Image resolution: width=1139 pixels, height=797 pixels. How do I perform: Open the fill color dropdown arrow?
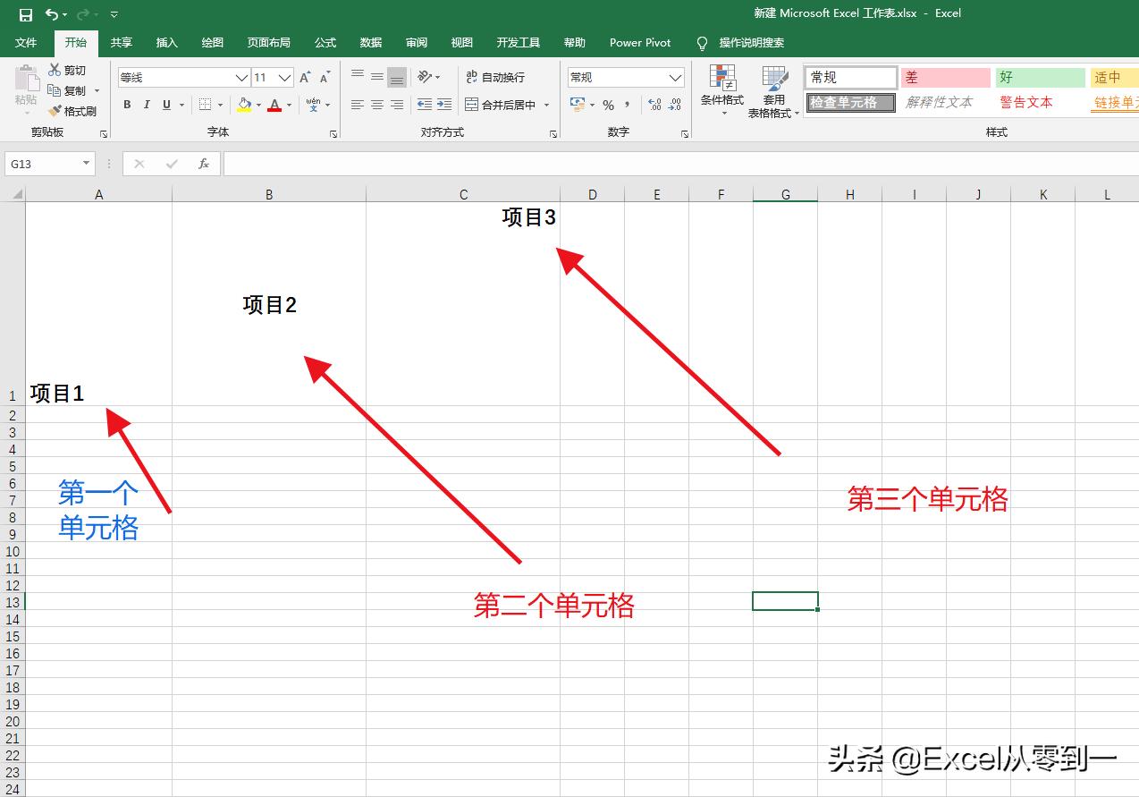coord(257,105)
